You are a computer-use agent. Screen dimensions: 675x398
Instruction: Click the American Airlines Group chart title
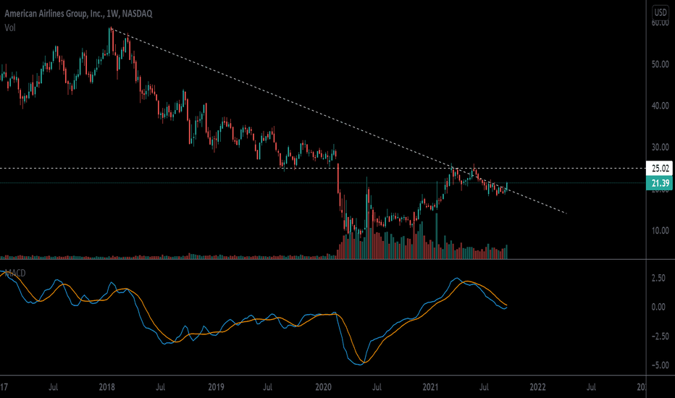click(78, 14)
